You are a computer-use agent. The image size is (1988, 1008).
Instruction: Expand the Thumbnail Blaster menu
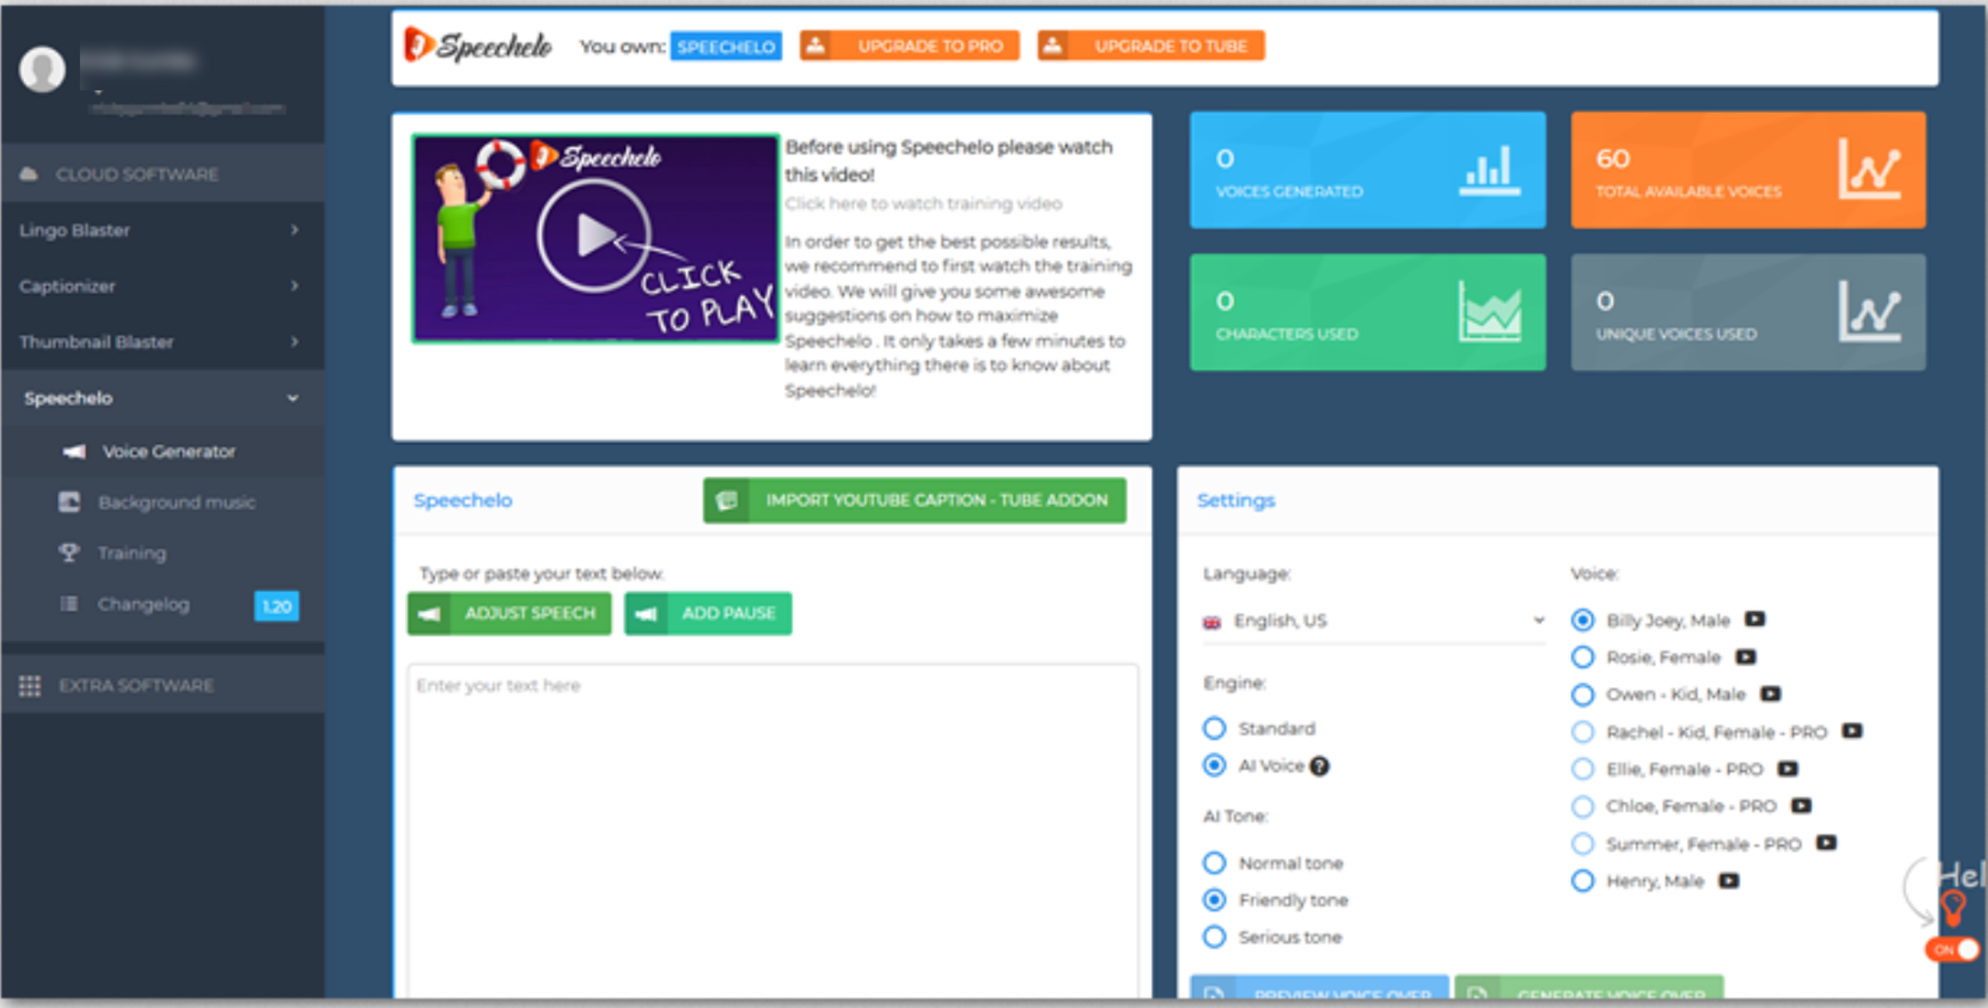point(162,342)
